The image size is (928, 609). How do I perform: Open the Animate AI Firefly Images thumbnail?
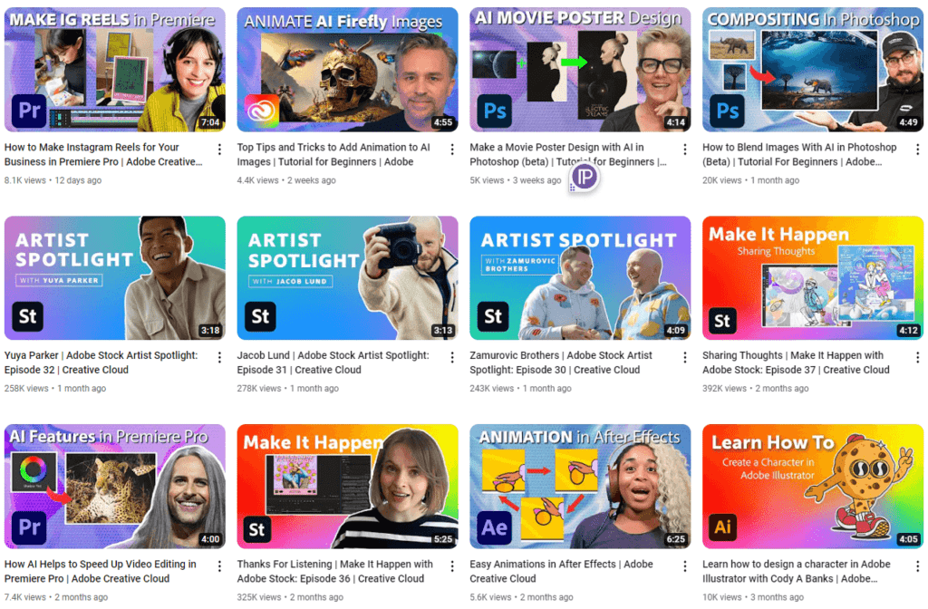347,69
